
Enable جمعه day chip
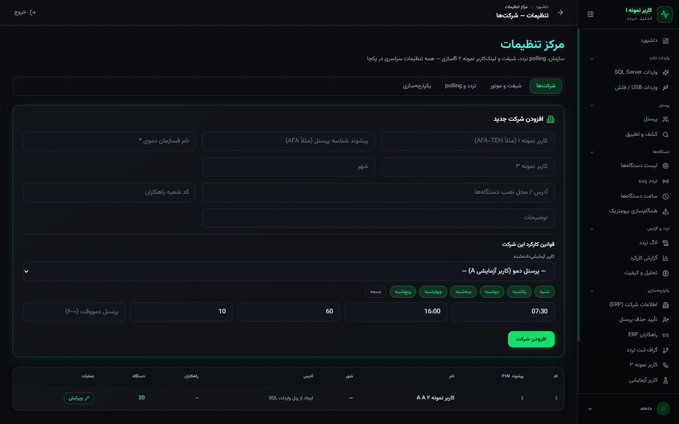(376, 292)
